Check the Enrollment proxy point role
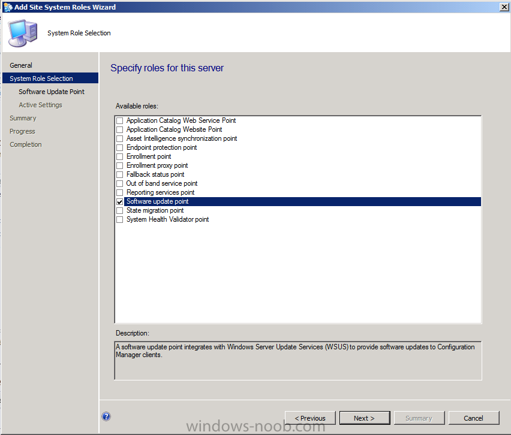The image size is (511, 435). (119, 165)
